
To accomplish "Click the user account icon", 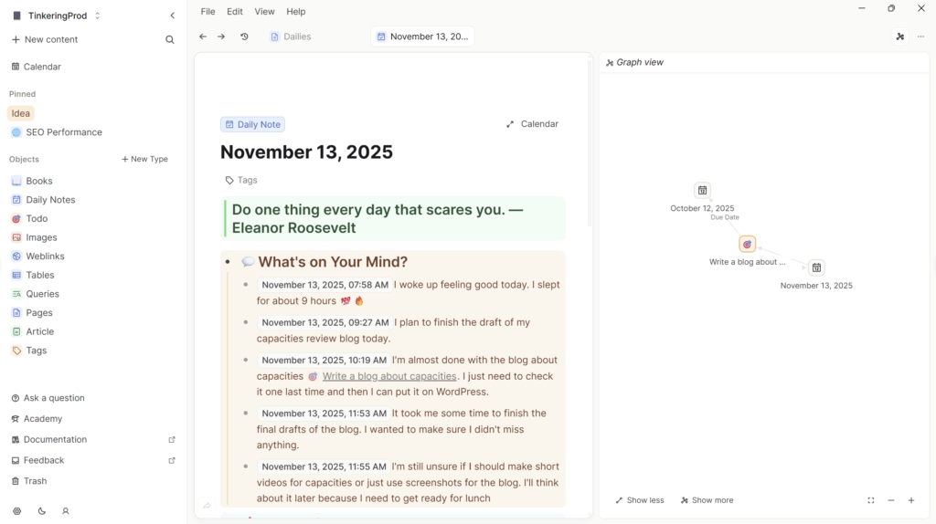I will point(66,511).
